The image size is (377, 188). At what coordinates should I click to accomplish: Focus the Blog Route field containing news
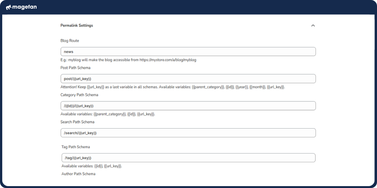point(188,52)
